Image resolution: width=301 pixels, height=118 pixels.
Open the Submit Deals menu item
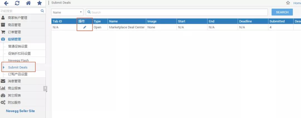coord(18,67)
